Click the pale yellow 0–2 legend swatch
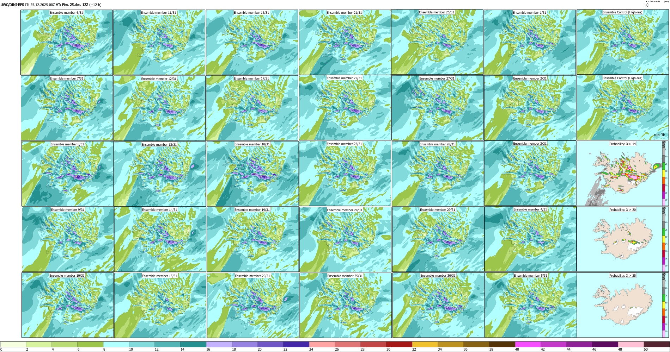 [x=13, y=344]
